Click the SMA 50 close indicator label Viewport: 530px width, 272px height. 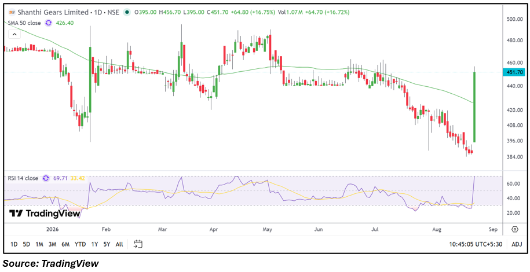[25, 23]
